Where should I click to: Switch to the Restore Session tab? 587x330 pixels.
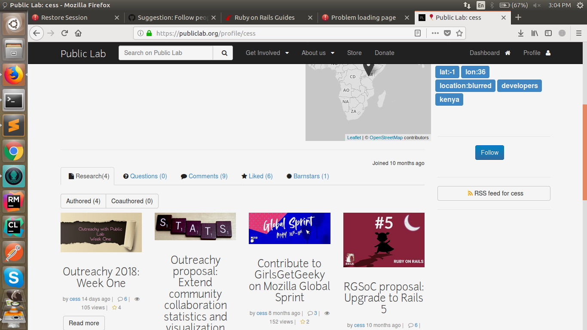coord(76,18)
